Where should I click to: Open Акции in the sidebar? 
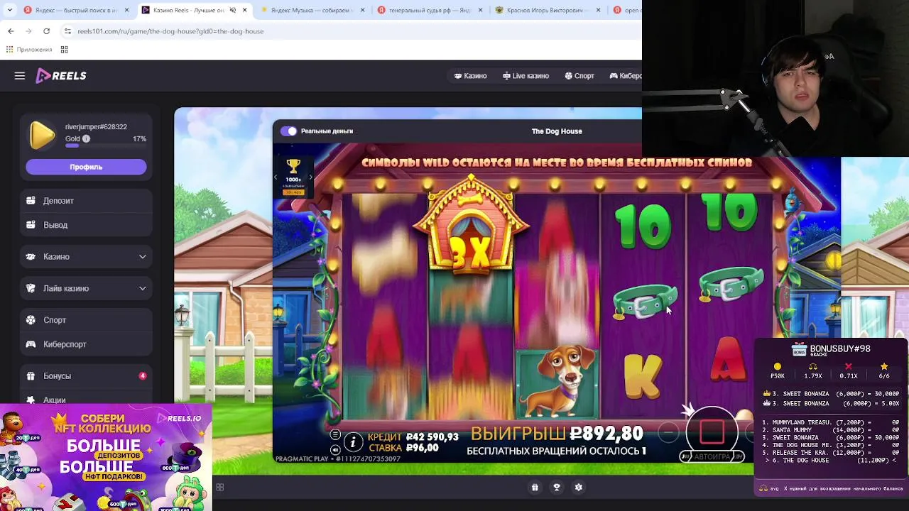pos(86,400)
